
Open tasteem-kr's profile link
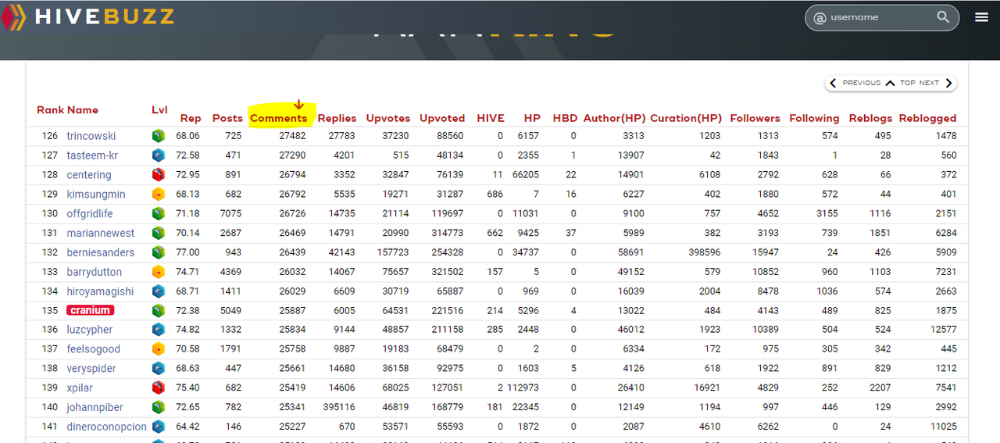pyautogui.click(x=92, y=155)
